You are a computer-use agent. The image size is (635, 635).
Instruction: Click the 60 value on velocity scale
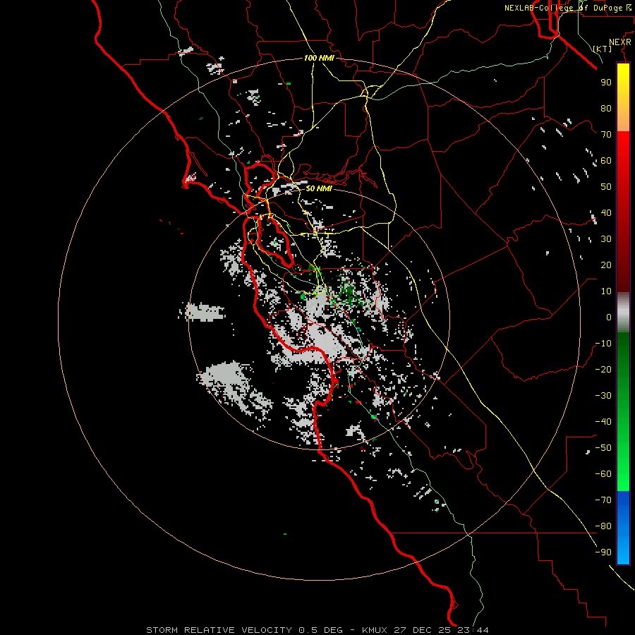(606, 160)
